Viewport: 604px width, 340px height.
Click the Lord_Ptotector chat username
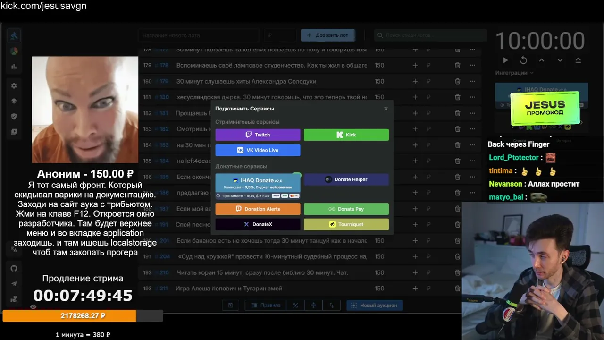click(x=513, y=158)
